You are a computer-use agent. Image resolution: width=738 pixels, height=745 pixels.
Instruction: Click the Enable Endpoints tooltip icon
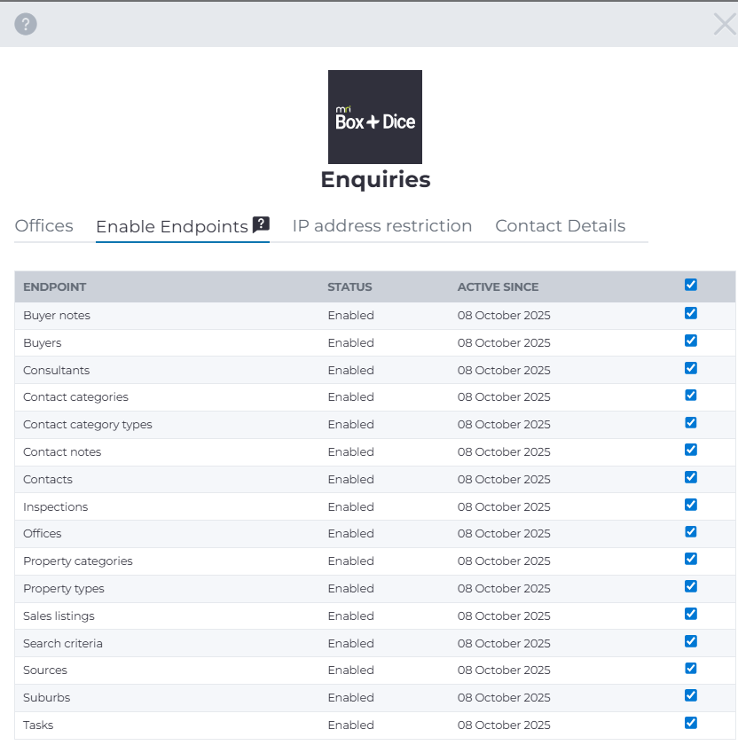coord(261,224)
